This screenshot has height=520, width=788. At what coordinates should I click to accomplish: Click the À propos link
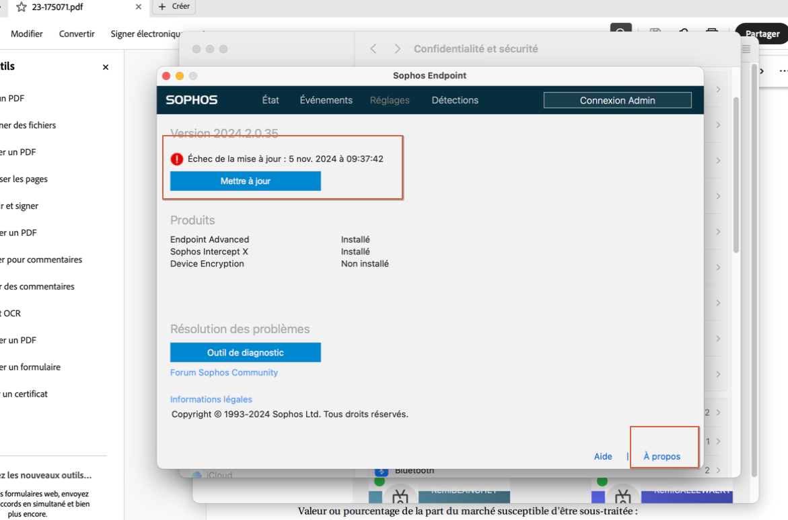point(662,456)
